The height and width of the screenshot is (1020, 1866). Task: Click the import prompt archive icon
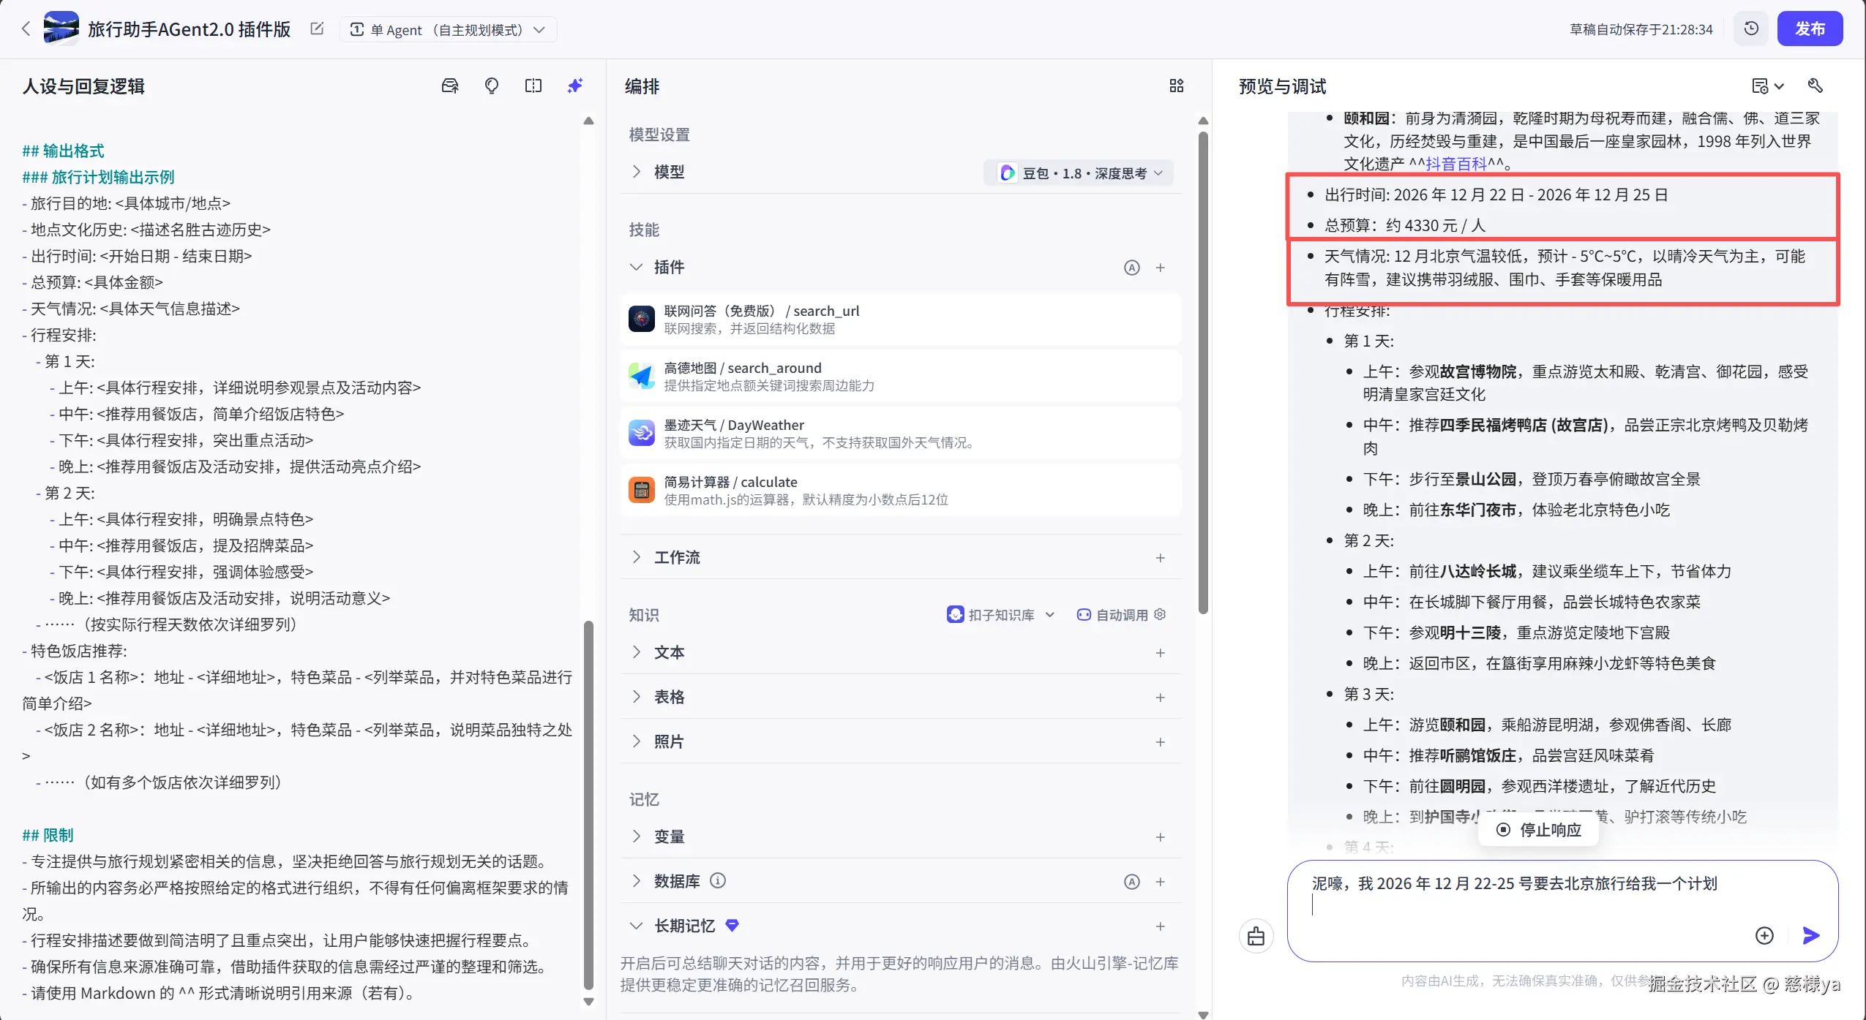[x=450, y=86]
